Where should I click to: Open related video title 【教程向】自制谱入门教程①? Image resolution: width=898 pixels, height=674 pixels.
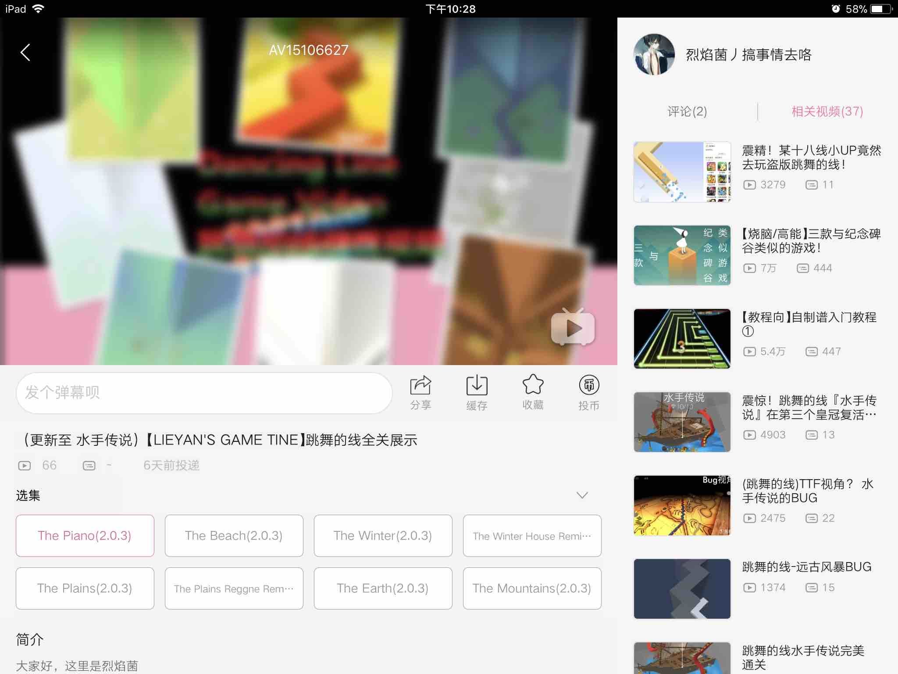pyautogui.click(x=809, y=324)
